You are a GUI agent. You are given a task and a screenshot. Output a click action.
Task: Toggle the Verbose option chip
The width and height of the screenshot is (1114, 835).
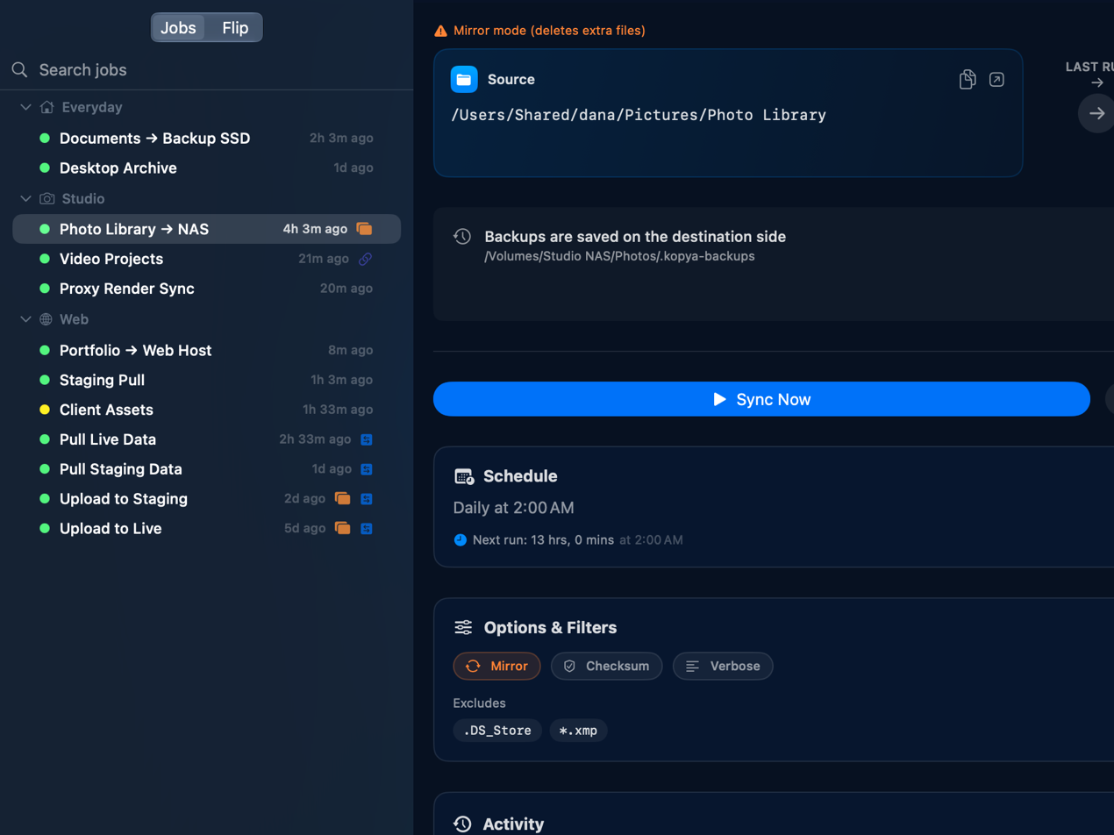(x=723, y=666)
